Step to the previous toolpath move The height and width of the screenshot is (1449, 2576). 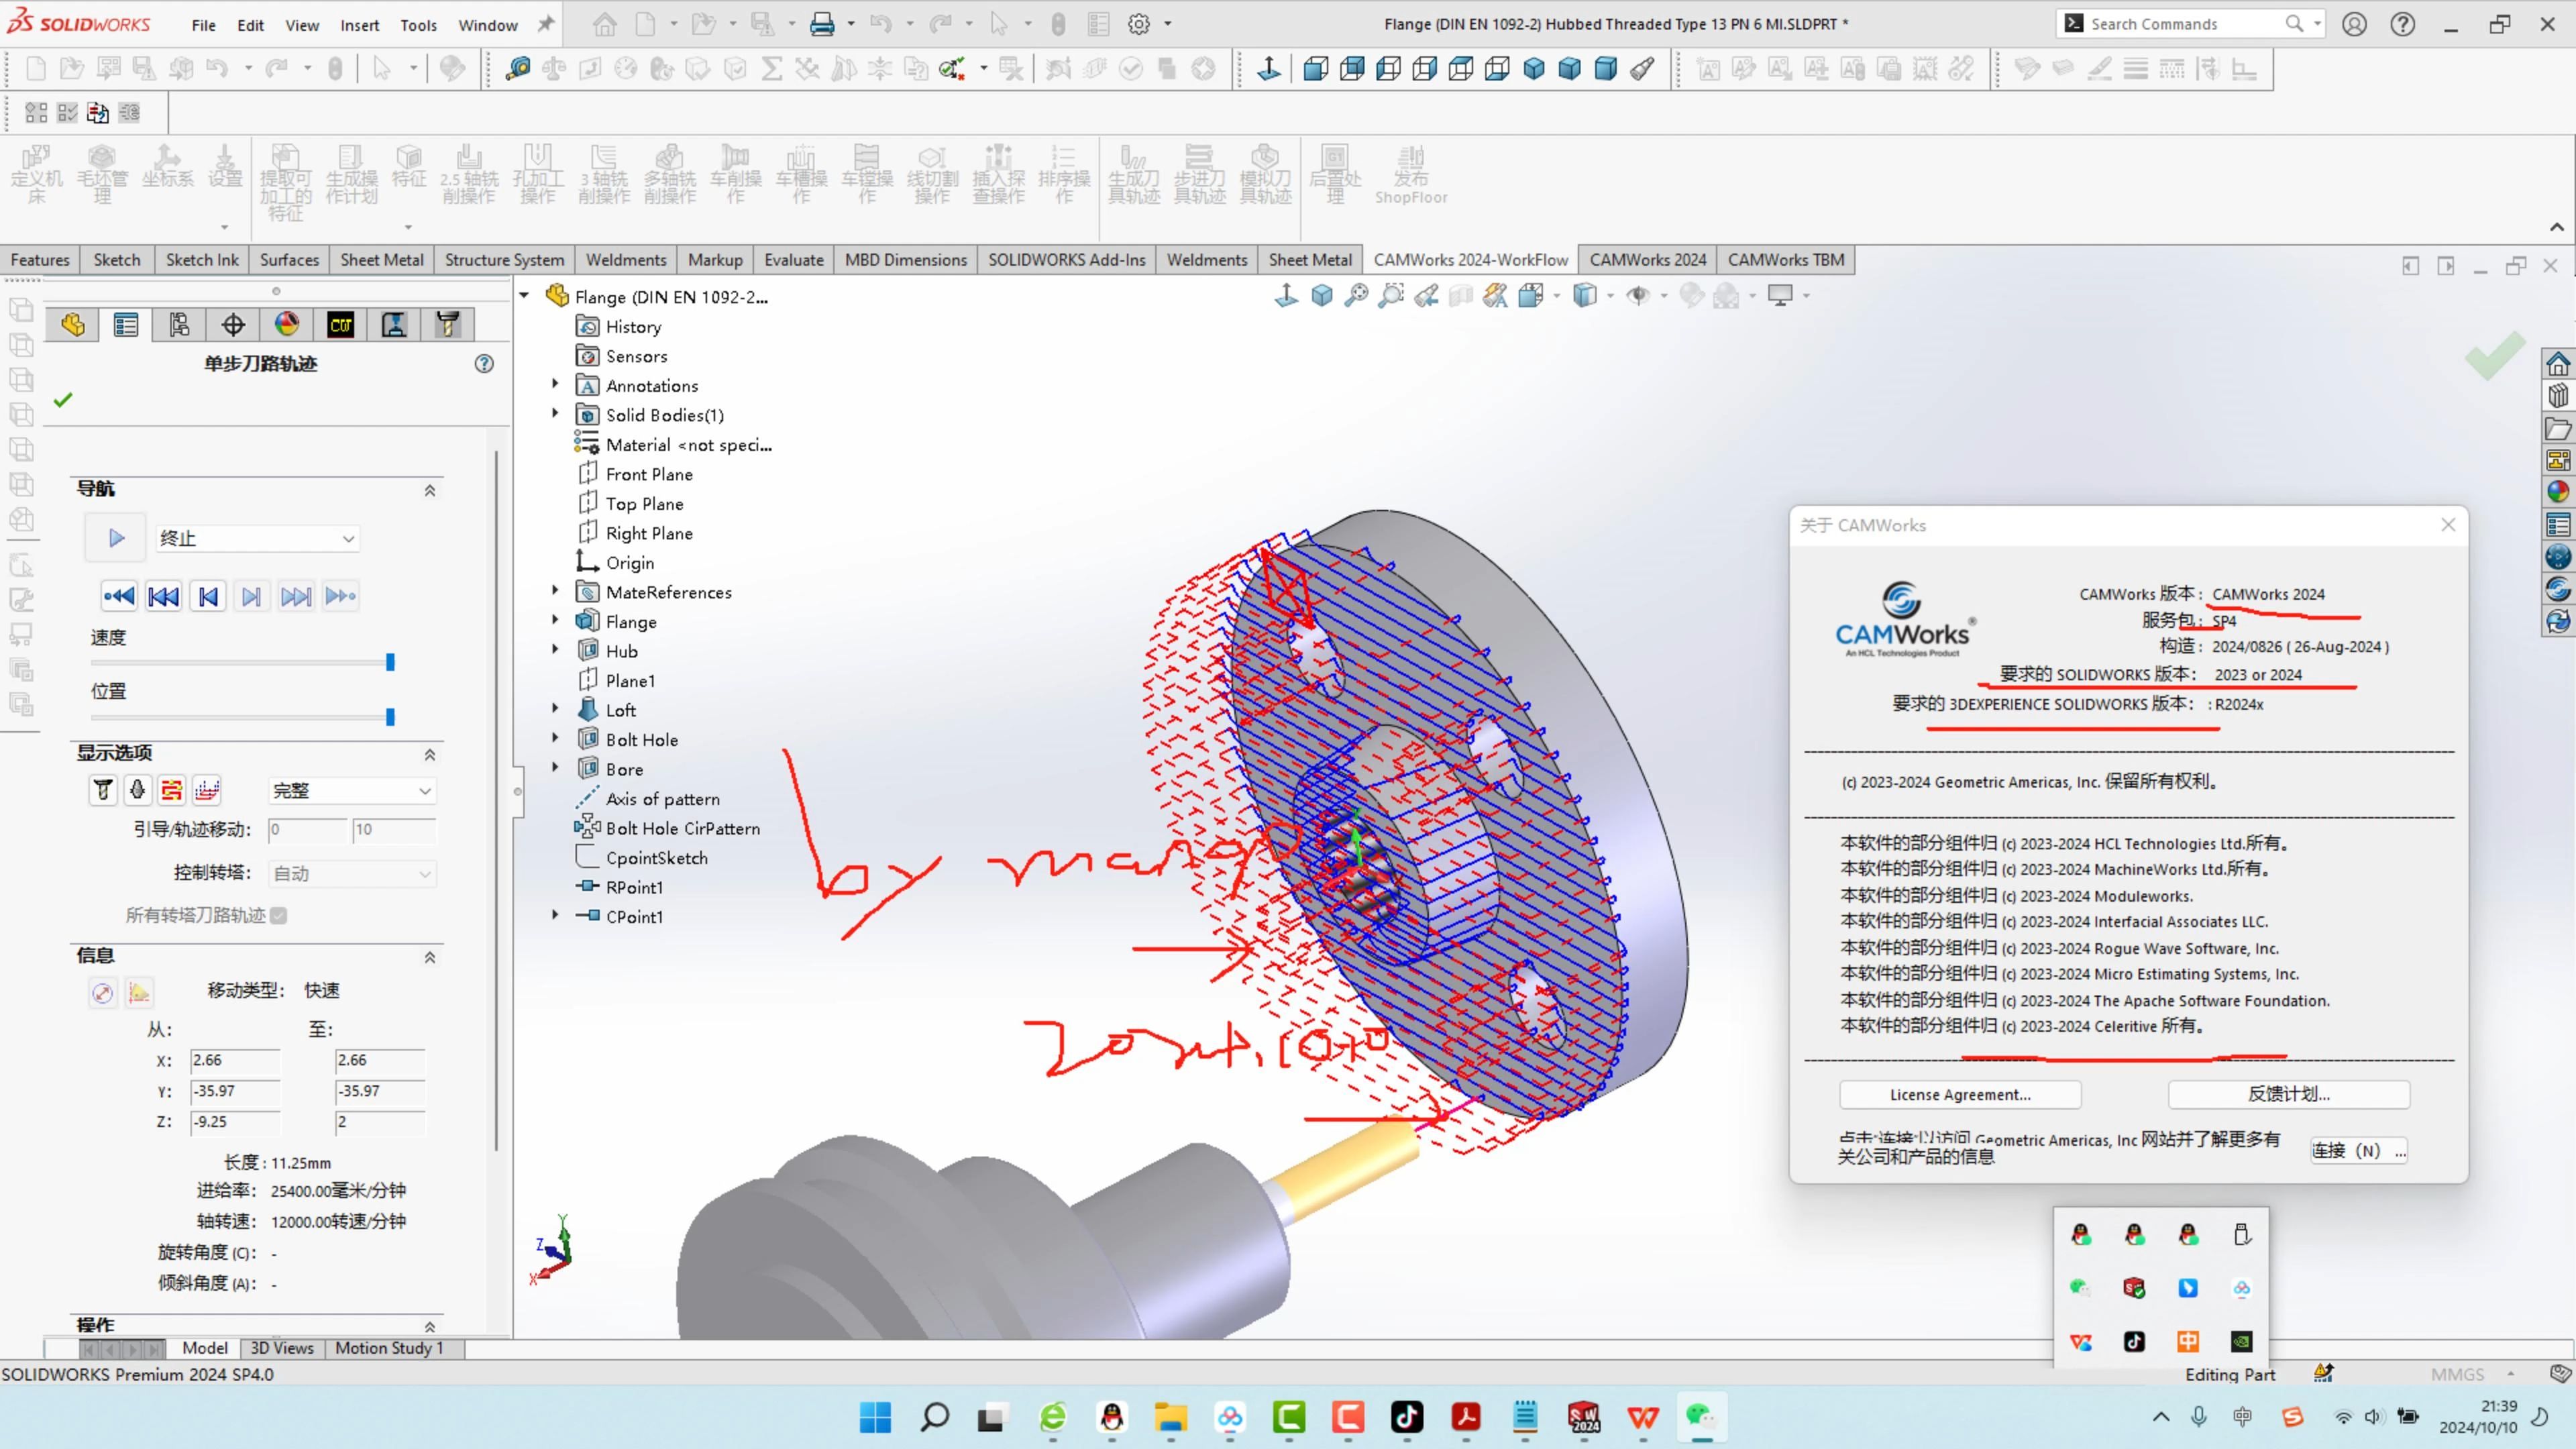click(208, 597)
